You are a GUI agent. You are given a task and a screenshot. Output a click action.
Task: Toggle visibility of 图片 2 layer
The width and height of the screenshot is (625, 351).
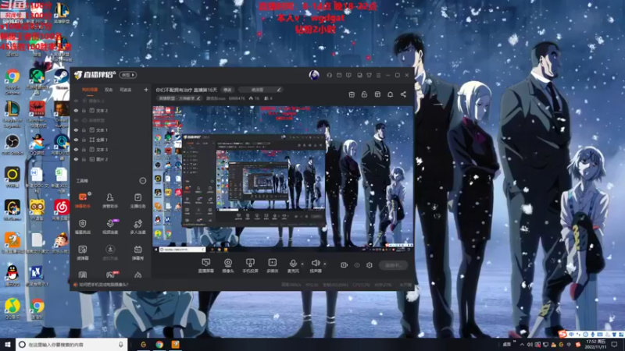[76, 159]
